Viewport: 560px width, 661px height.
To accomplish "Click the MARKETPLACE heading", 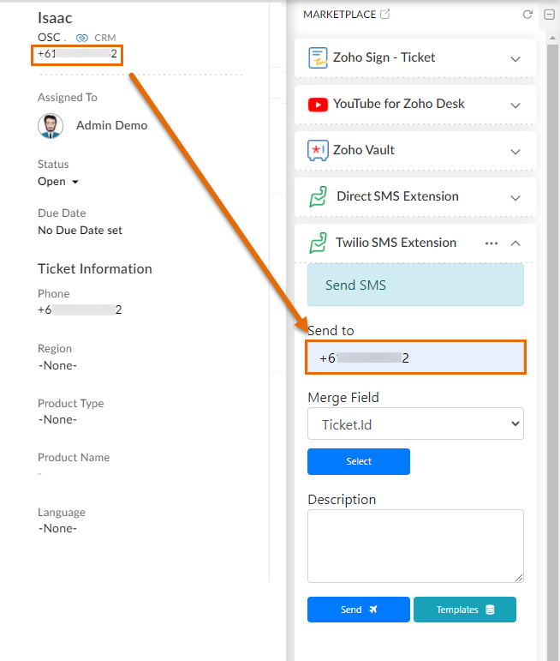I will coord(339,15).
